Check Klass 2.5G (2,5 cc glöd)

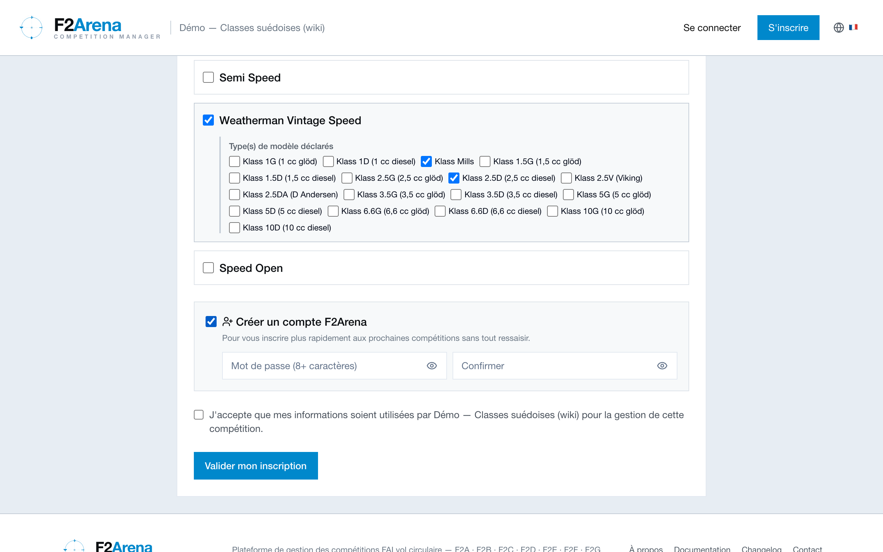[x=347, y=178]
